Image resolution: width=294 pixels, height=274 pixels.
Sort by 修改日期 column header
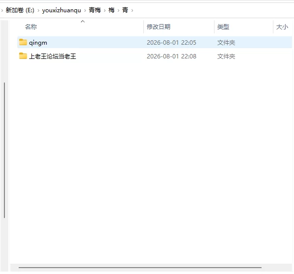tap(159, 27)
